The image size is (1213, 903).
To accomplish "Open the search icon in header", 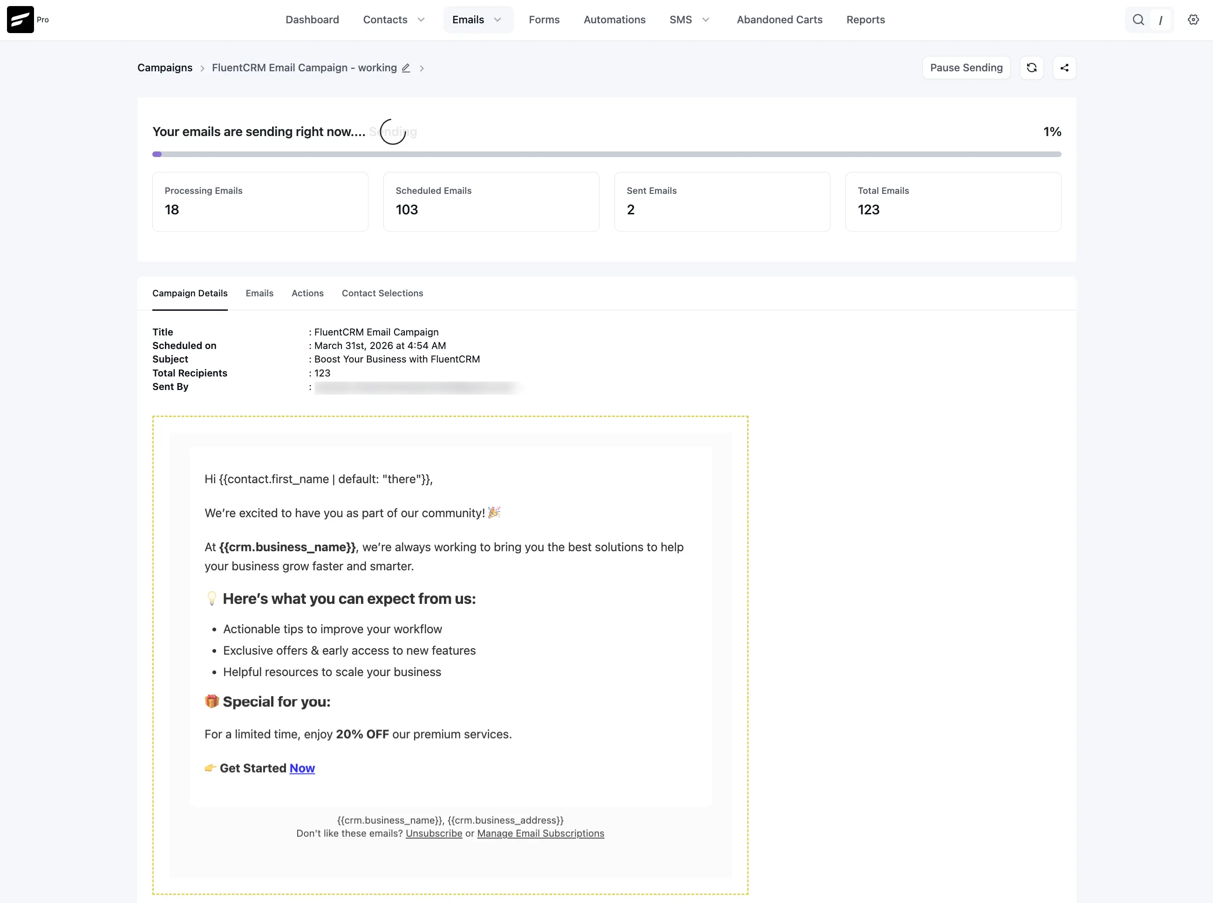I will pyautogui.click(x=1138, y=20).
